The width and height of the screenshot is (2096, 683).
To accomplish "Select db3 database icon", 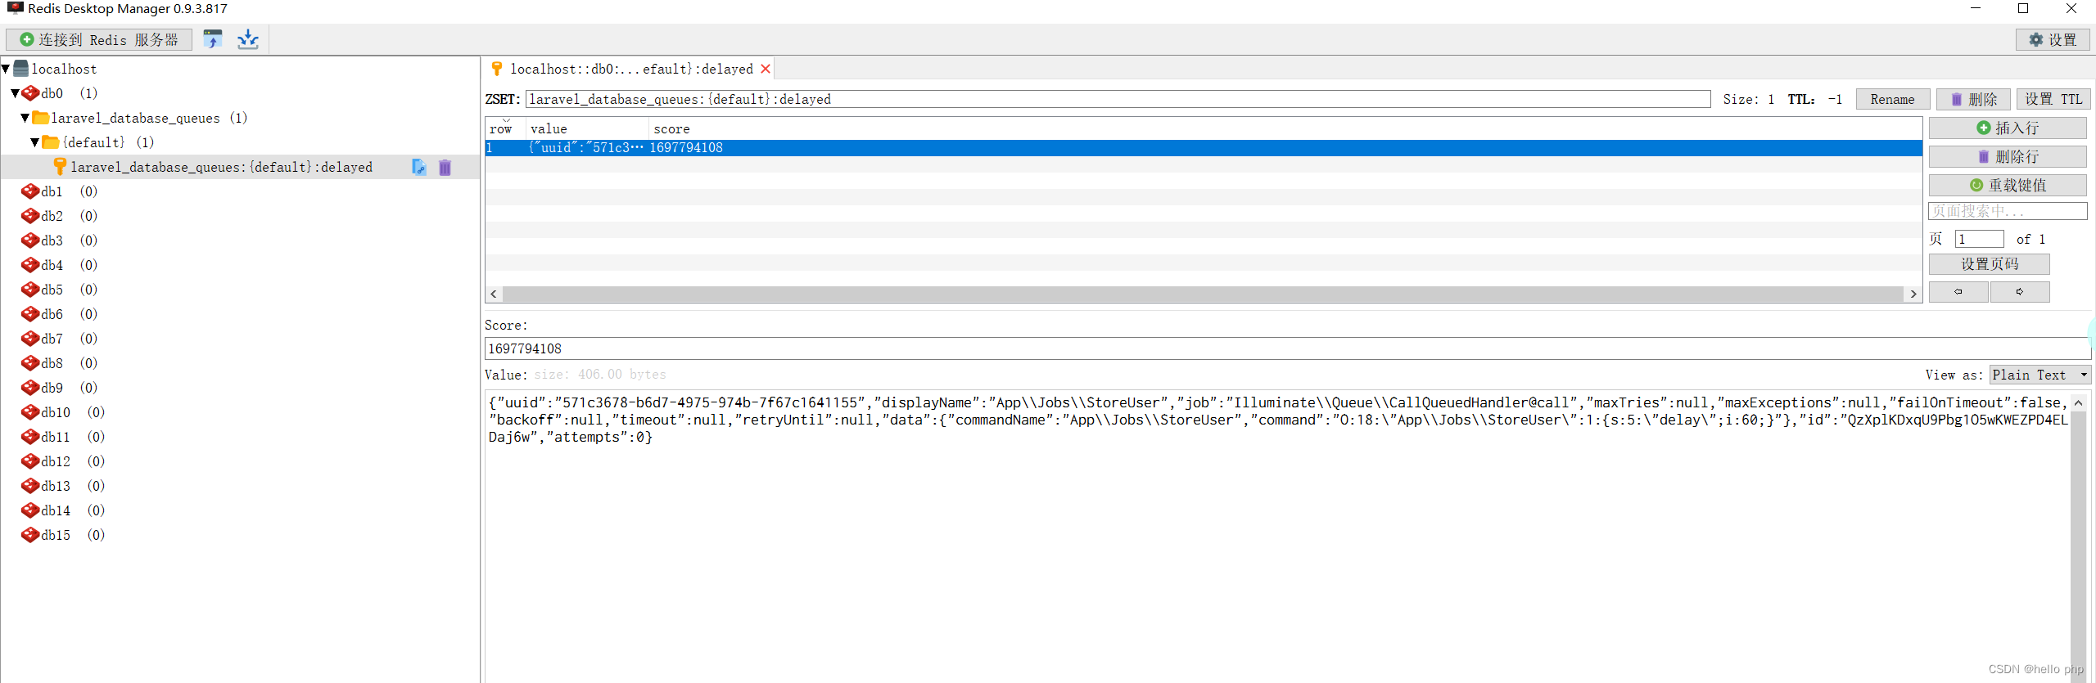I will click(x=30, y=240).
